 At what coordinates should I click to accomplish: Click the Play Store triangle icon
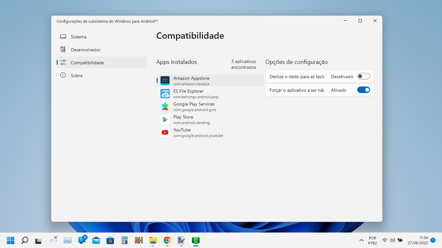165,119
